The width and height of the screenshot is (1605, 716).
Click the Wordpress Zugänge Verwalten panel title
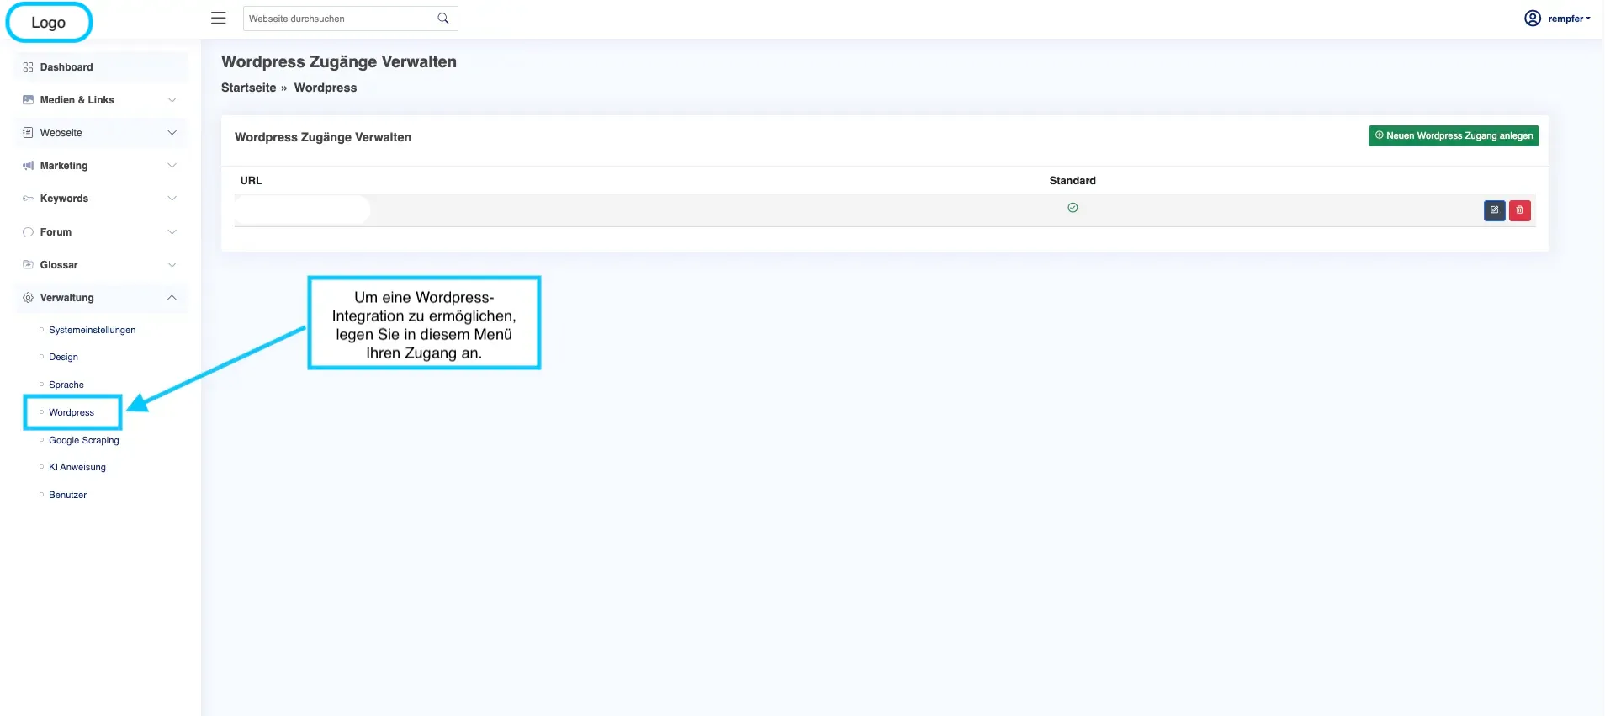coord(323,137)
